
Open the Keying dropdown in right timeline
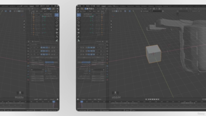click(x=90, y=99)
